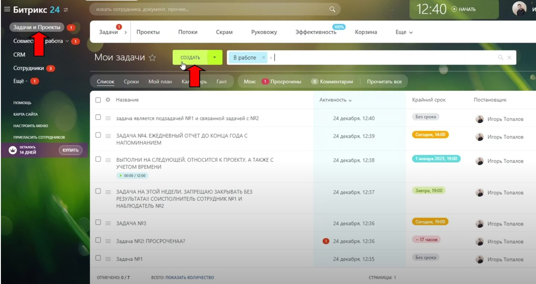Open the Руковожу tab
536x284 pixels.
click(264, 32)
